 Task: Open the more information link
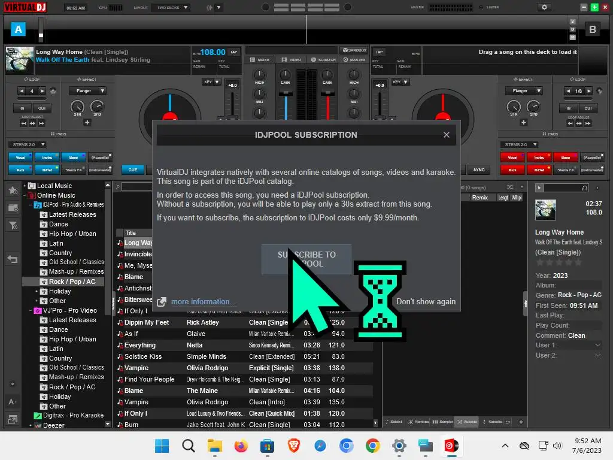coord(204,302)
